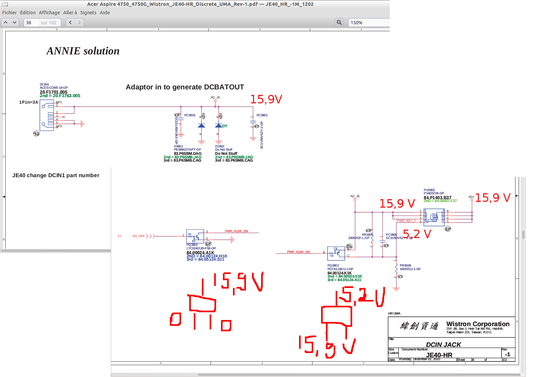This screenshot has height=377, width=544.
Task: Click the 'P1403EV8-GP' part name
Action: (434, 193)
